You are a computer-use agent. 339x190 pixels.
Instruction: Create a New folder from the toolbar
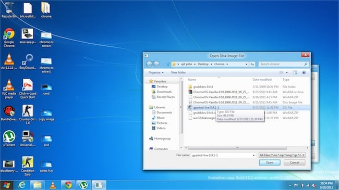coord(178,72)
